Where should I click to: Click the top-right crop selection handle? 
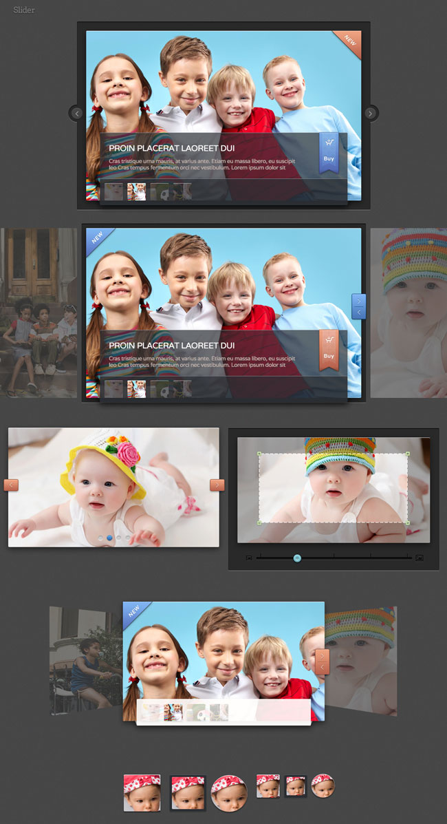[x=407, y=454]
